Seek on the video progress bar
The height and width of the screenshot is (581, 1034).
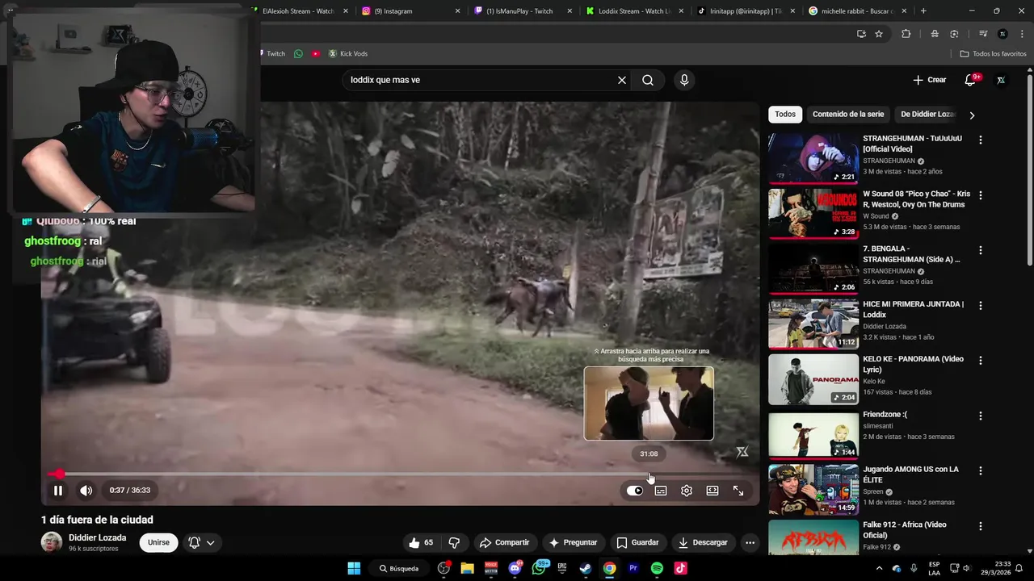point(400,474)
